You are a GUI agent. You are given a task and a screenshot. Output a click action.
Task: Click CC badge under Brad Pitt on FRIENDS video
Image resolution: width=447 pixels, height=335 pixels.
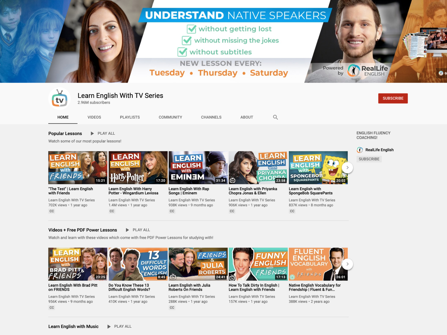click(x=52, y=307)
